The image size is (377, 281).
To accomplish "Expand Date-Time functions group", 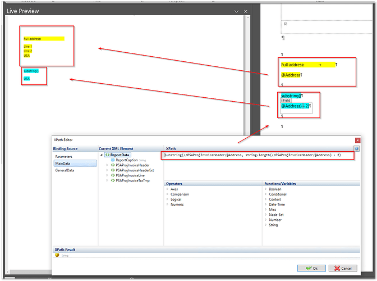I will point(266,204).
